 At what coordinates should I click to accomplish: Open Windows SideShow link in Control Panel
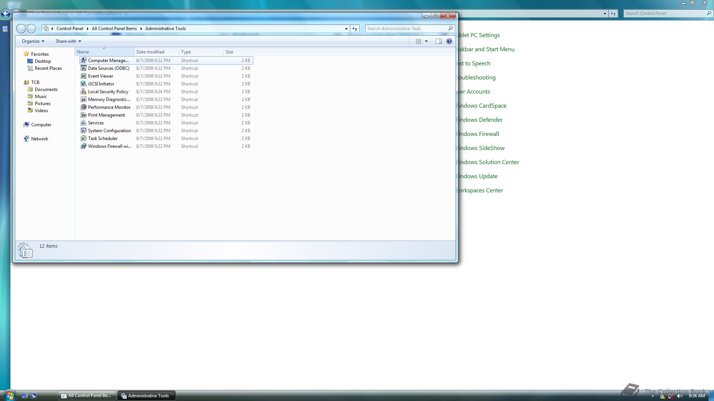click(x=482, y=148)
